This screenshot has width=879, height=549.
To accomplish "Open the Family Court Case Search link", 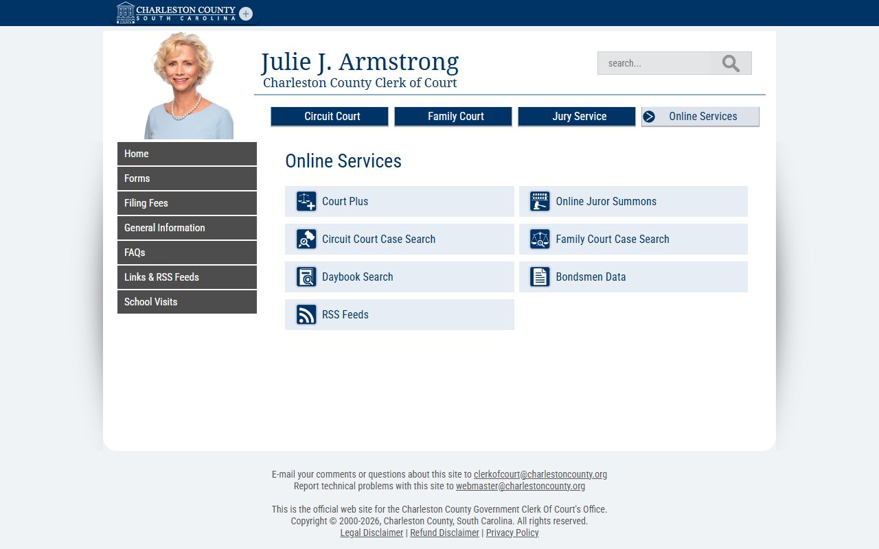I will (x=633, y=239).
